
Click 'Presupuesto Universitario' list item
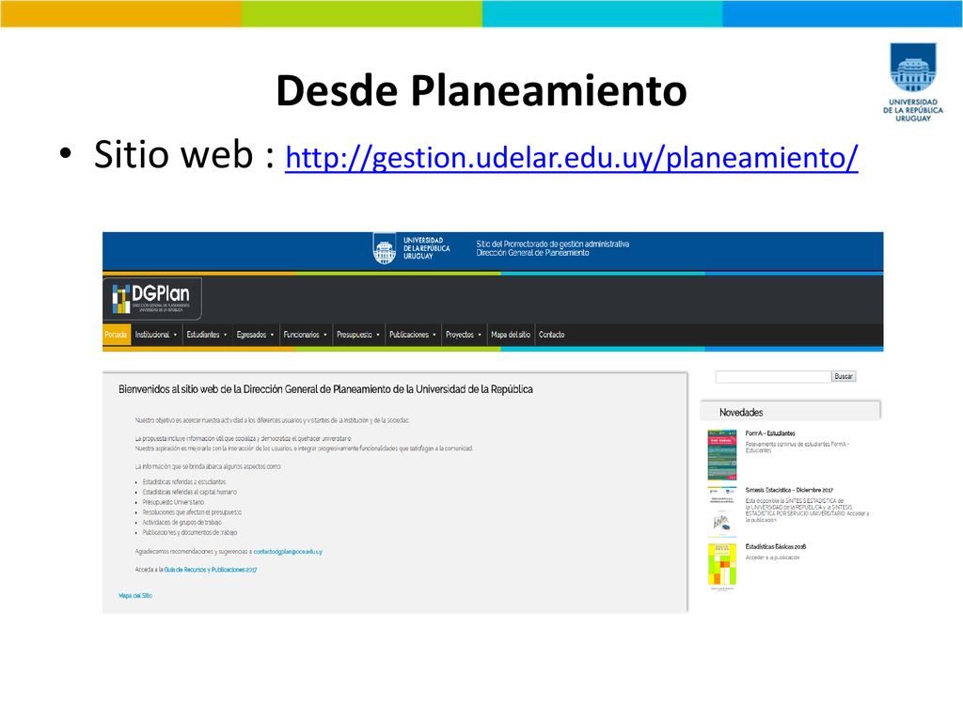(173, 502)
